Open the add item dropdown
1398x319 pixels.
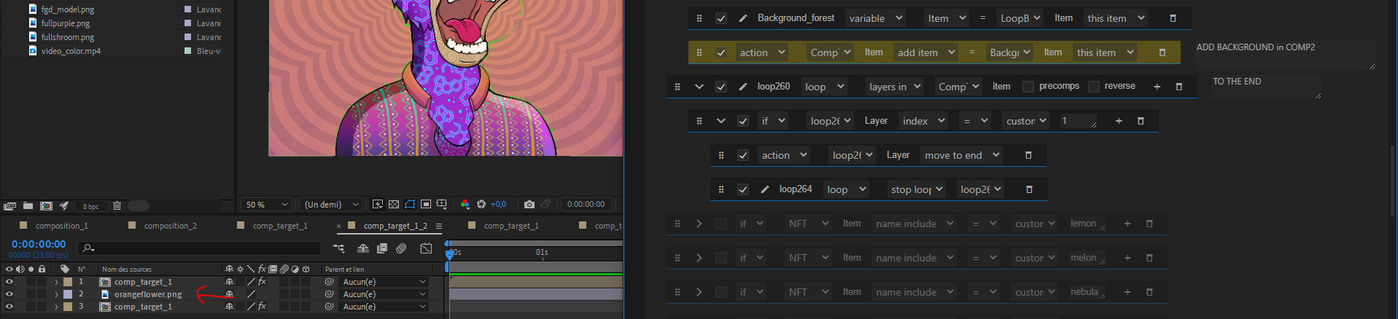click(x=926, y=52)
